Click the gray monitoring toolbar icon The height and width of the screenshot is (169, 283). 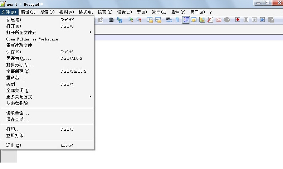point(227,20)
